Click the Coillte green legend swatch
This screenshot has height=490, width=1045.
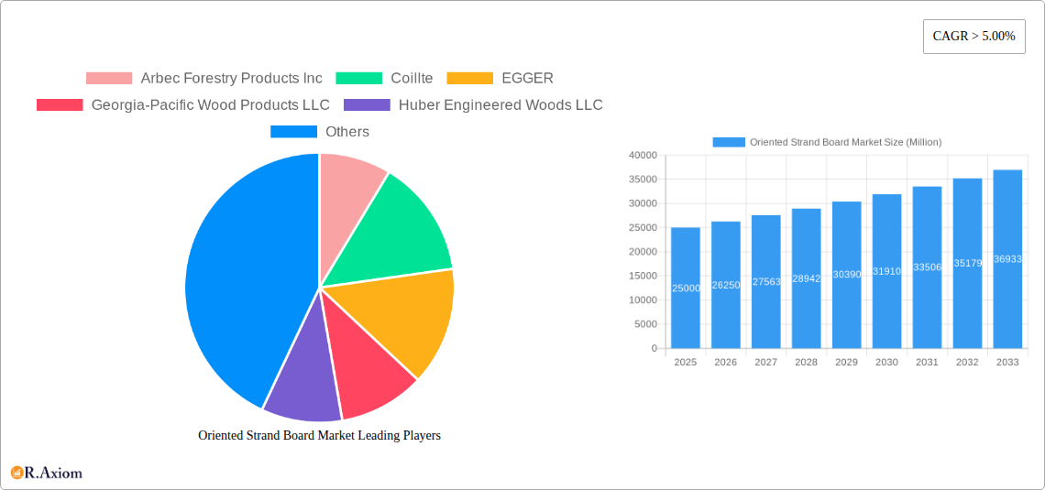358,79
